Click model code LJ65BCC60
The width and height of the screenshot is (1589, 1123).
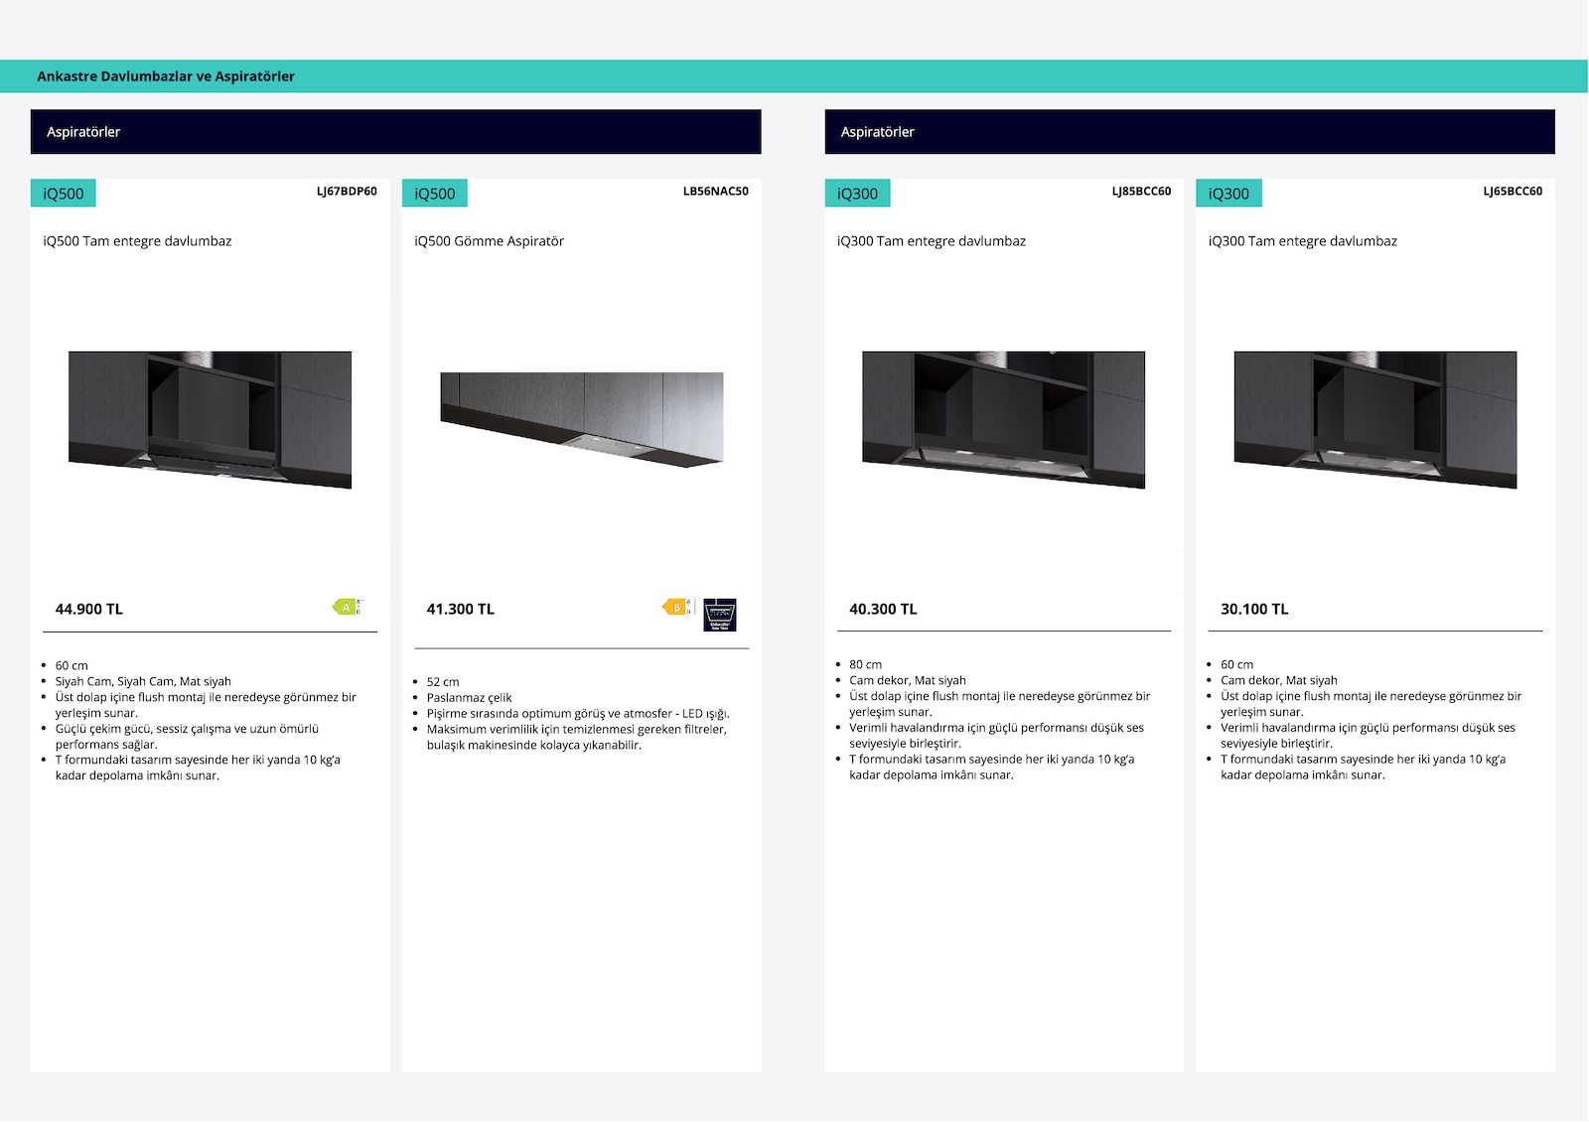pos(1513,192)
